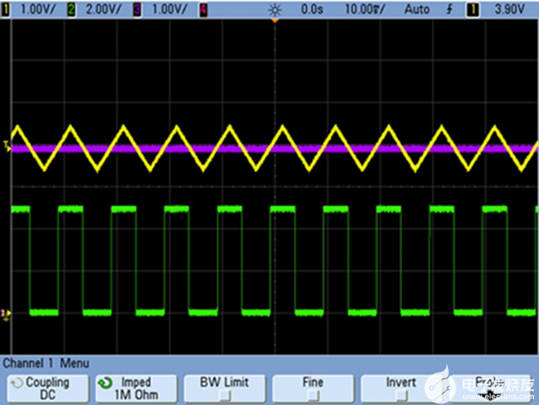
Task: Click the 3.90V trigger level readout
Action: tap(510, 9)
